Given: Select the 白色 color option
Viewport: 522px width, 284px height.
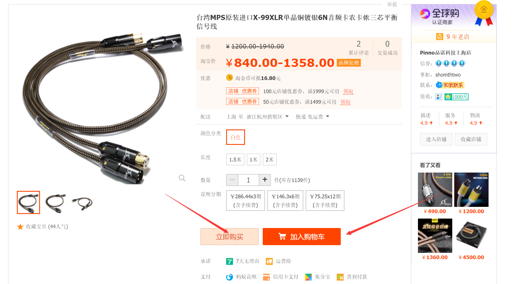Looking at the screenshot, I should 236,137.
